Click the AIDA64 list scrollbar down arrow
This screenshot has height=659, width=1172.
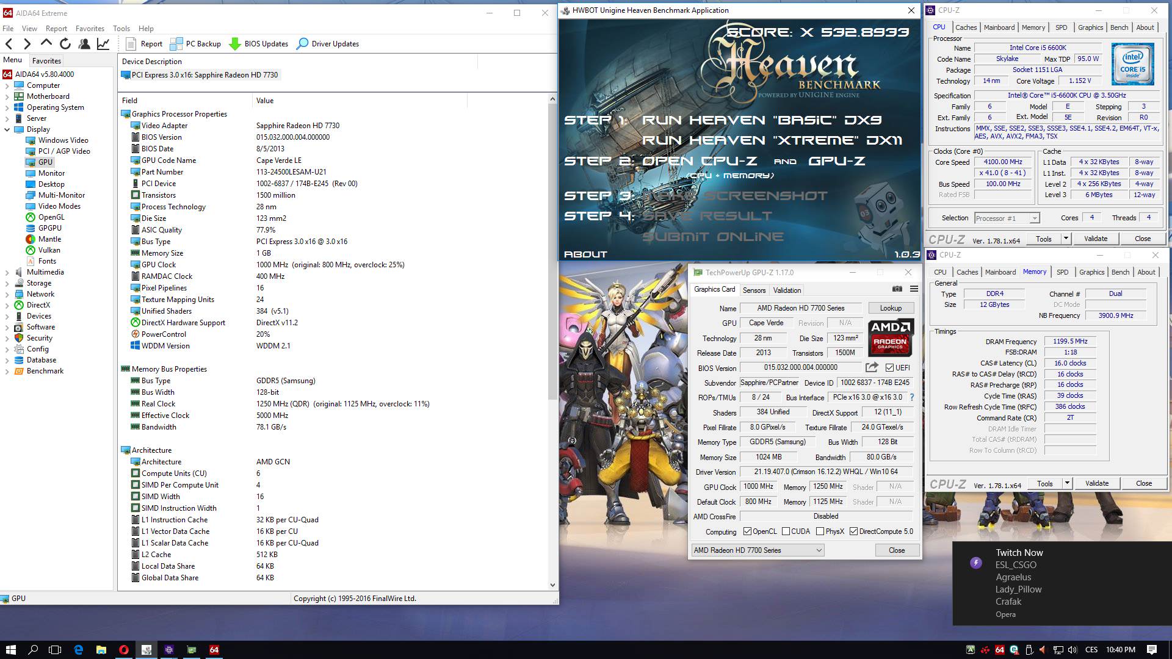point(552,585)
